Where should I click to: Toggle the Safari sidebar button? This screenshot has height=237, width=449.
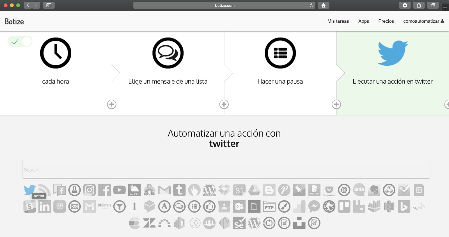pos(49,5)
